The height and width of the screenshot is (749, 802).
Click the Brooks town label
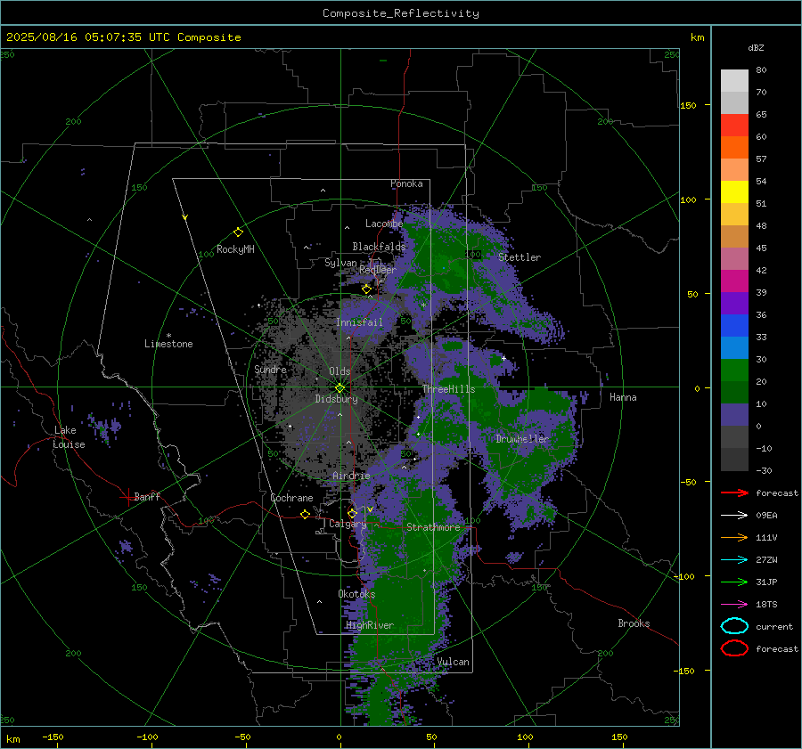click(634, 623)
